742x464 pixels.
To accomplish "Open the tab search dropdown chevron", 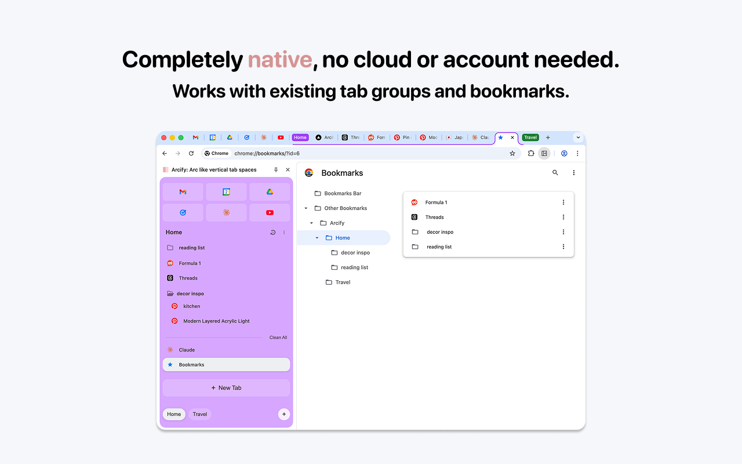I will (x=578, y=137).
